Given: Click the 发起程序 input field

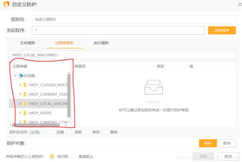Looking at the screenshot, I should (118, 30).
